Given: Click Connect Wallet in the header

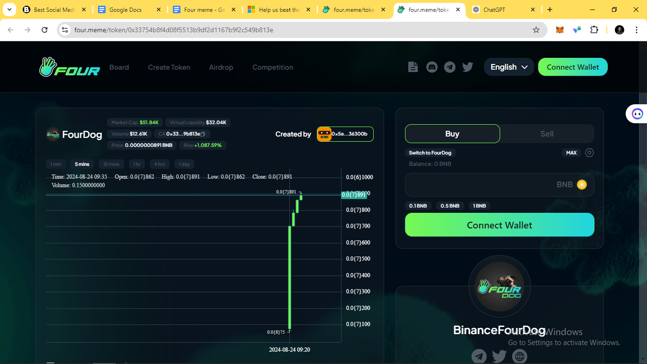Looking at the screenshot, I should pyautogui.click(x=573, y=67).
